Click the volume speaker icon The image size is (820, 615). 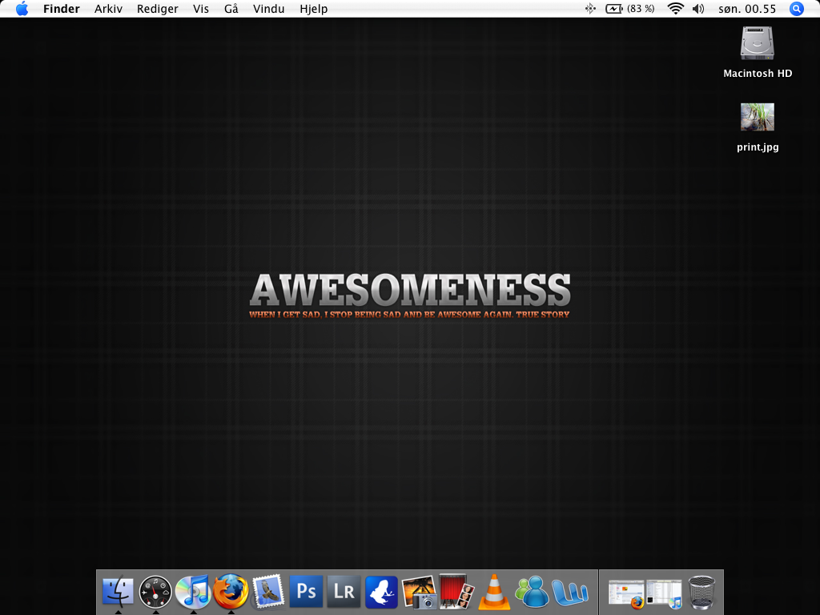click(x=698, y=9)
